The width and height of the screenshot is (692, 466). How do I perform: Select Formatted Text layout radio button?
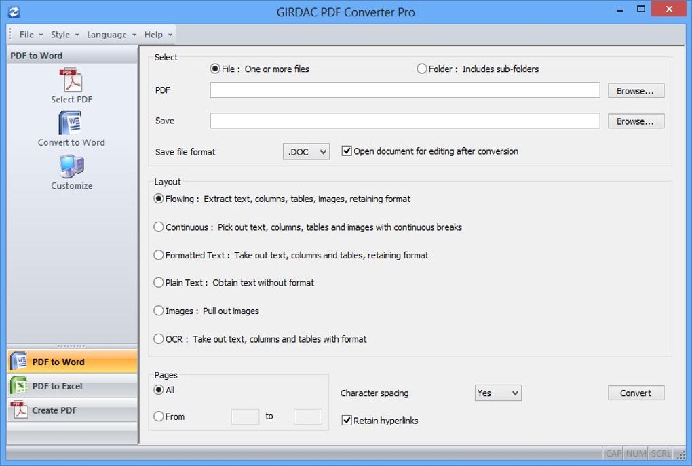click(x=159, y=255)
